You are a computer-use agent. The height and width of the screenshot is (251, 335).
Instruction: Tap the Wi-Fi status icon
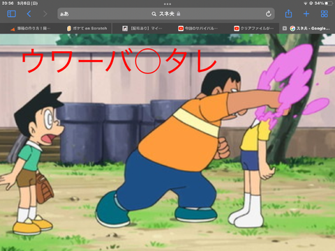tap(306, 3)
